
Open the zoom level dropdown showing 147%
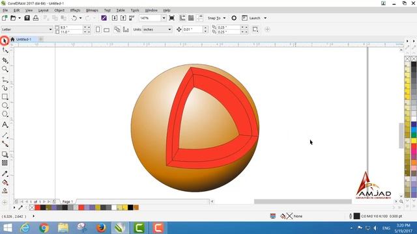(164, 18)
